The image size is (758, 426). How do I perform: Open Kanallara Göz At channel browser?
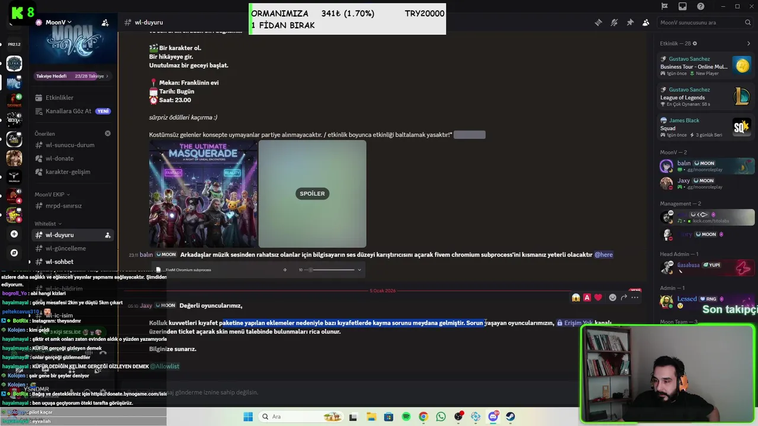click(x=73, y=111)
